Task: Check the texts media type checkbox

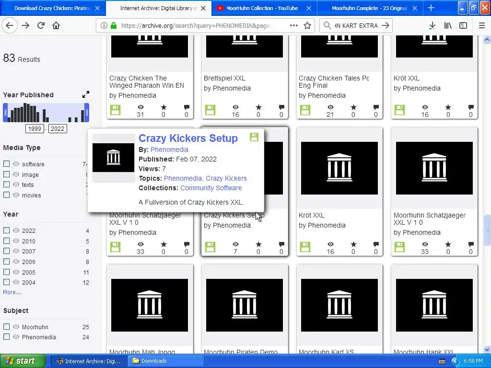Action: [6, 184]
